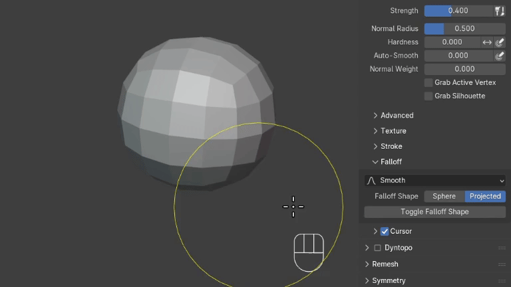This screenshot has width=511, height=287.
Task: Click the invert hardness arrows icon
Action: [x=487, y=42]
